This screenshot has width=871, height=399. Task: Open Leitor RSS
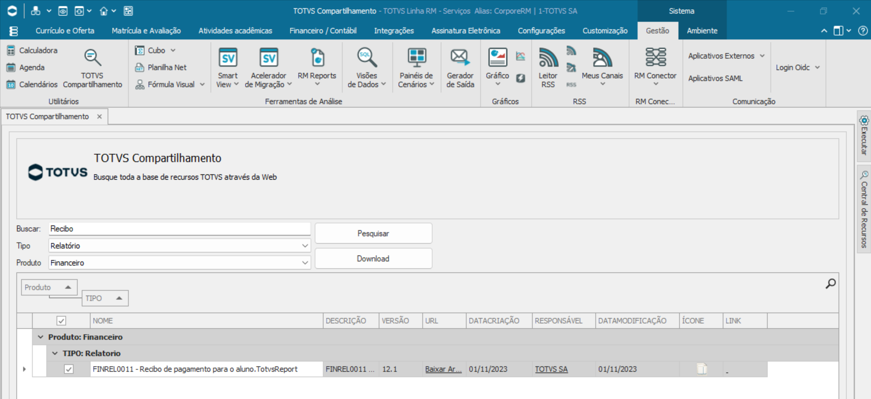click(548, 69)
